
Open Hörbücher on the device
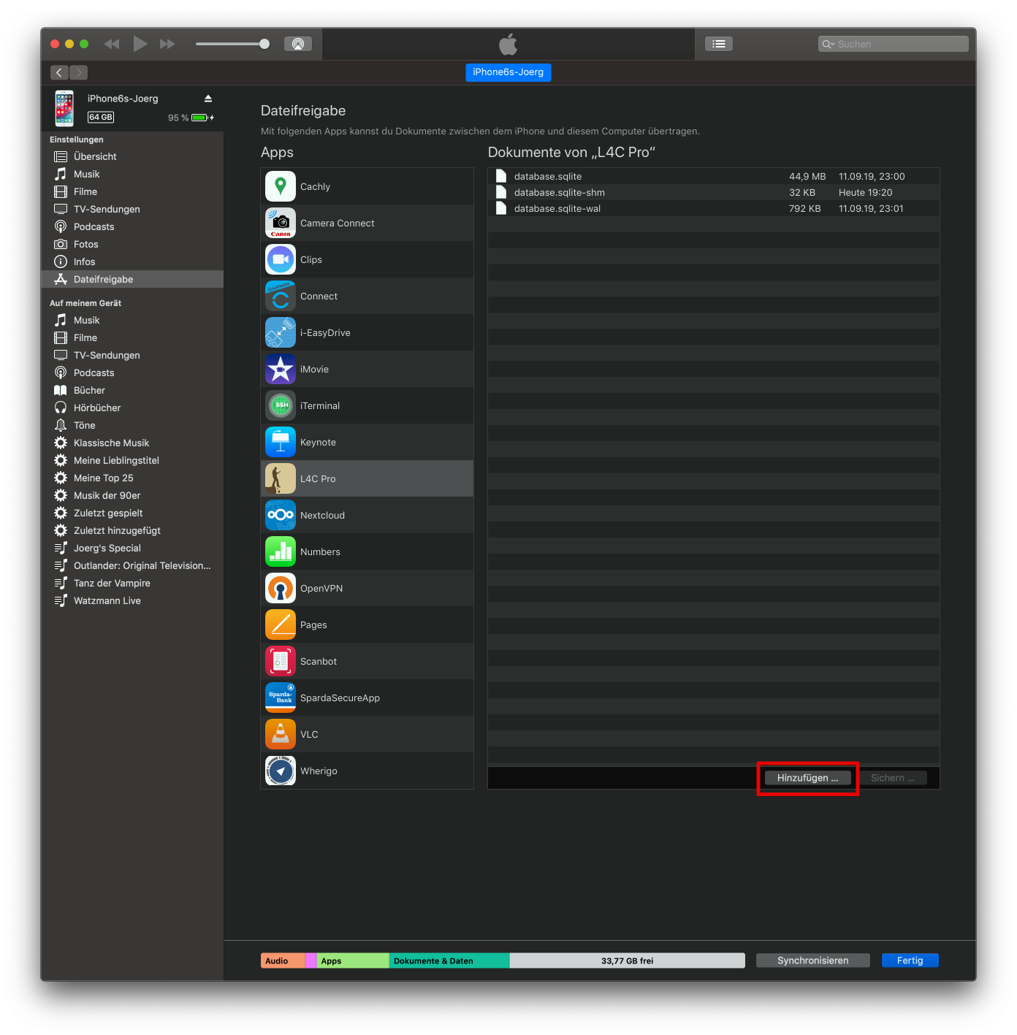(132, 408)
